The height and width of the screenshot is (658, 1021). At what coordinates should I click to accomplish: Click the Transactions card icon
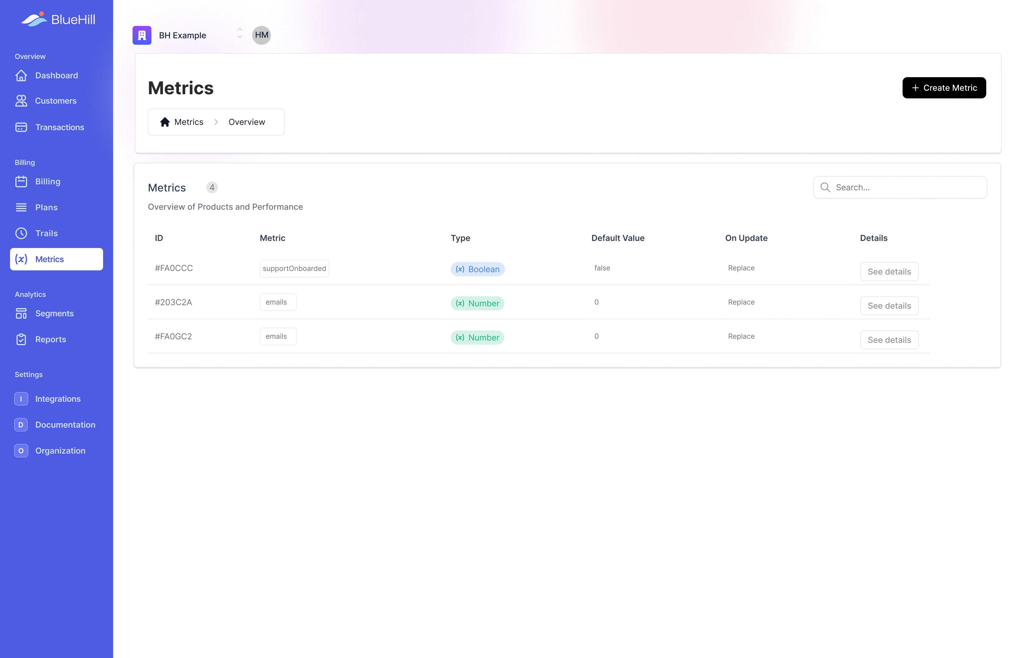point(21,127)
